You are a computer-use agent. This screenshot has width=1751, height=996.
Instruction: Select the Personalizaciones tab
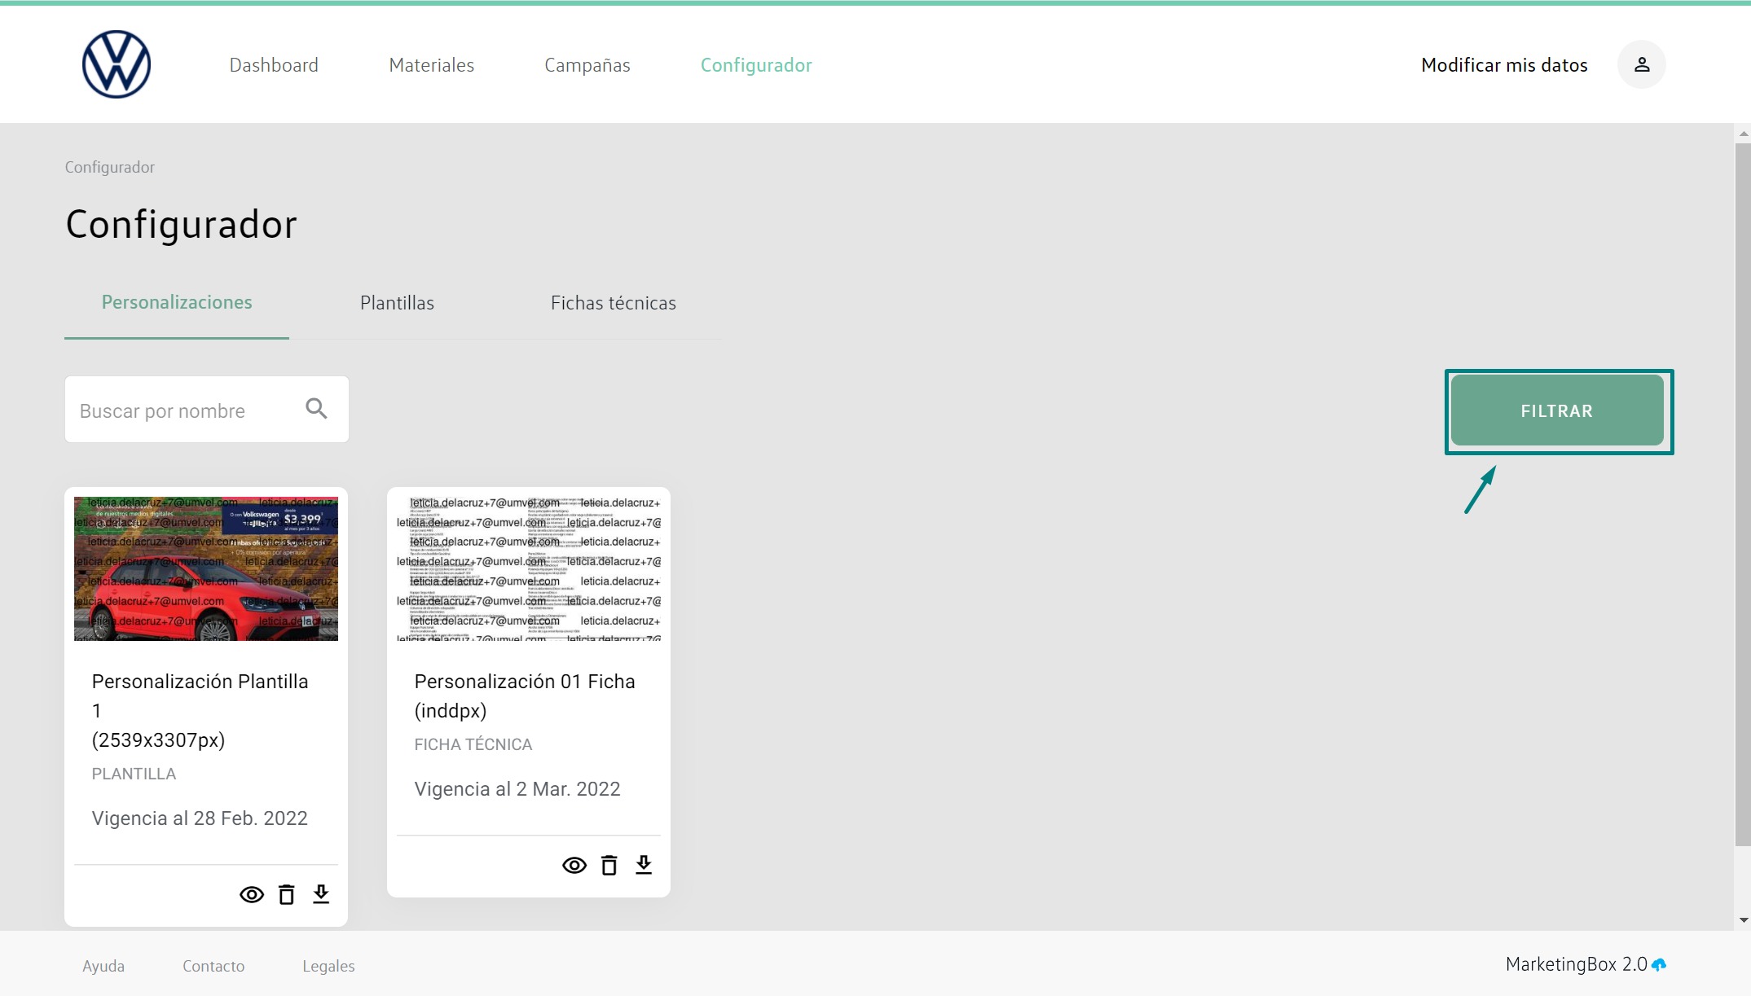click(x=177, y=302)
